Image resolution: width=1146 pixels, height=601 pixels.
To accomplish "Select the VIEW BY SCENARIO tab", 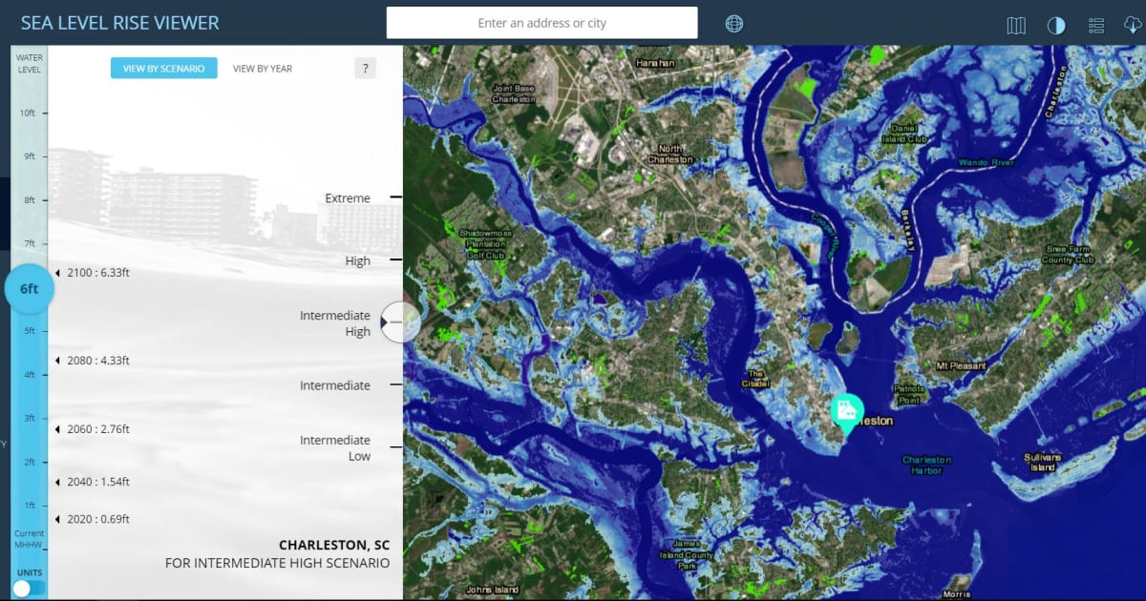I will [x=163, y=68].
